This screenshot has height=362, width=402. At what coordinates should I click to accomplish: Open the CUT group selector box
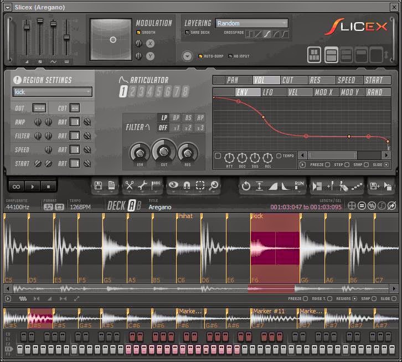[x=75, y=108]
